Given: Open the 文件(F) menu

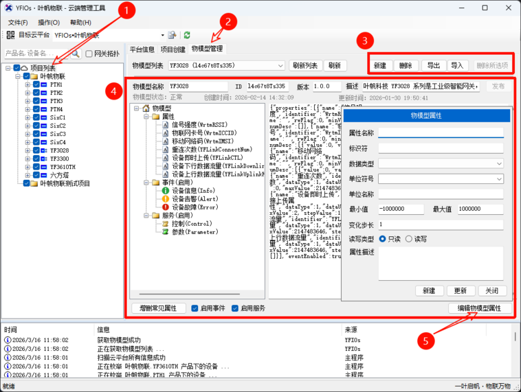Looking at the screenshot, I should click(x=18, y=23).
